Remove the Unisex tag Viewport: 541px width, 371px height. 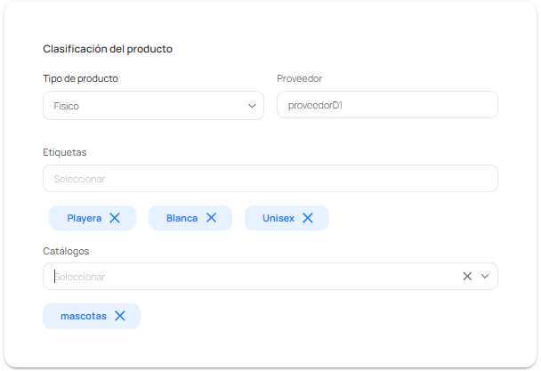pos(308,218)
